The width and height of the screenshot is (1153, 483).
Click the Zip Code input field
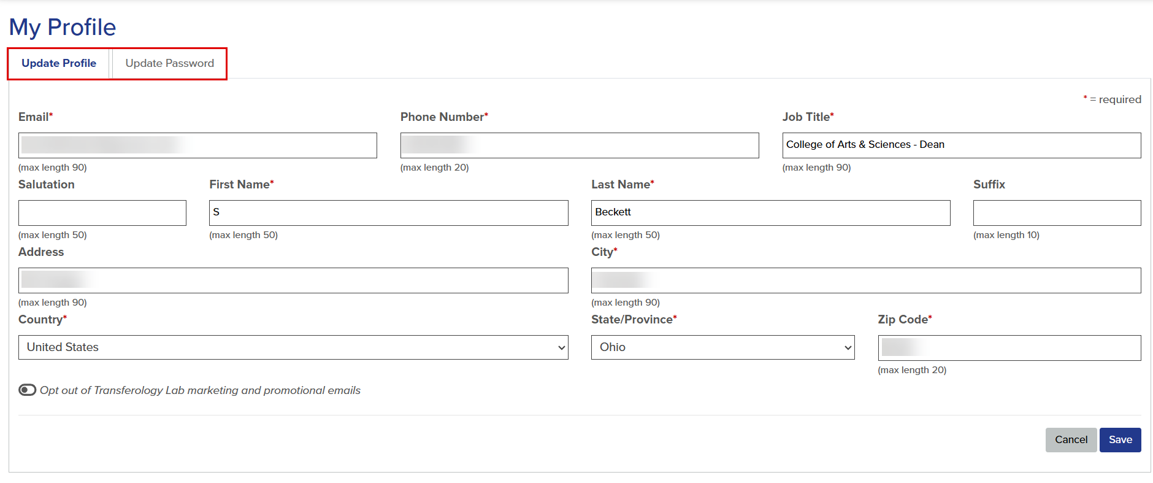click(1009, 347)
